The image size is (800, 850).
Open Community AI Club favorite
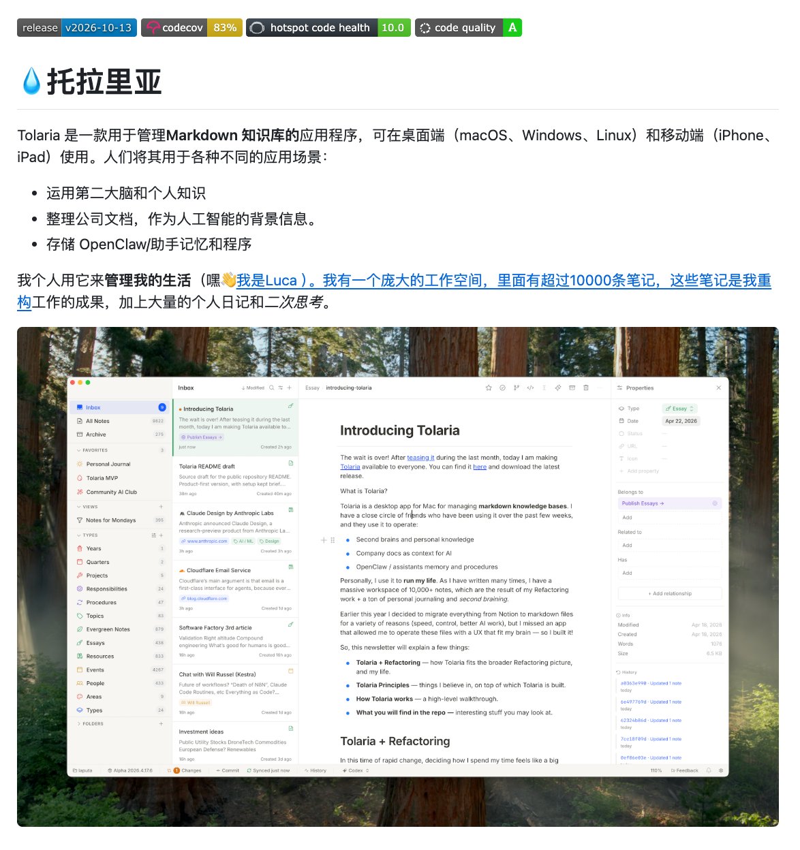pyautogui.click(x=120, y=492)
